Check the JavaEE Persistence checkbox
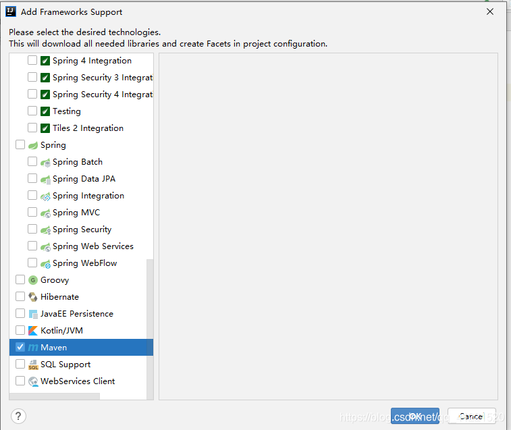 pos(20,313)
